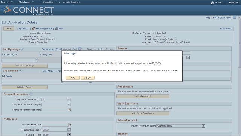Open the Job Opening ID lookup magnifier

click(x=37, y=60)
